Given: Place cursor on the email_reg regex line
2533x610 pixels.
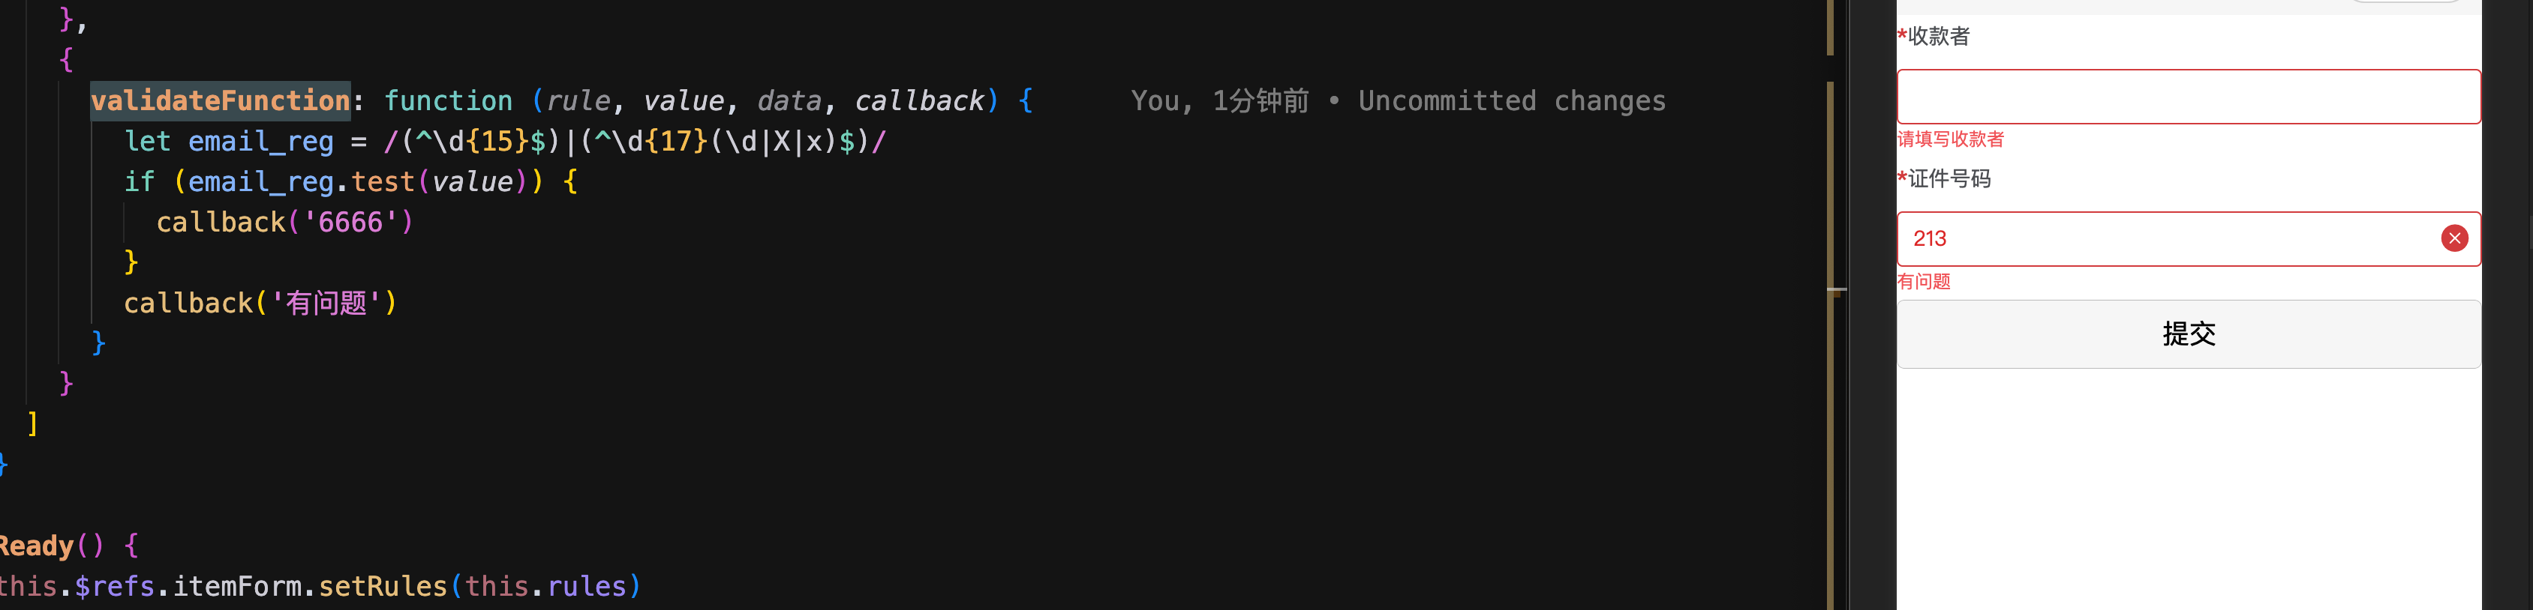Looking at the screenshot, I should (x=504, y=142).
